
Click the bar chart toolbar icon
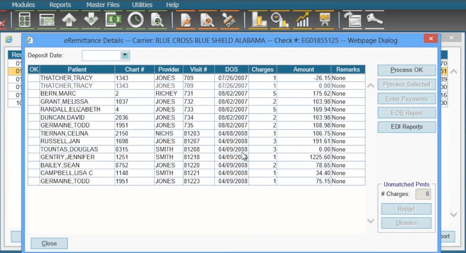click(x=258, y=20)
